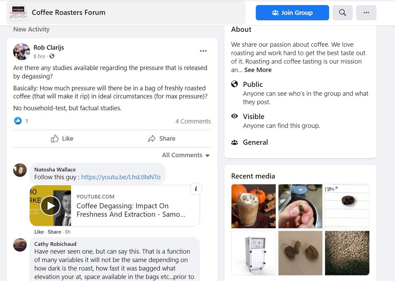Open the group search icon
Image resolution: width=395 pixels, height=281 pixels.
pos(342,13)
